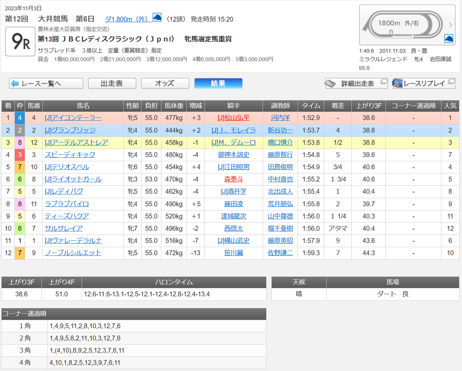Click the ハロンタイム lap times value
This screenshot has width=462, height=371.
coord(147,294)
